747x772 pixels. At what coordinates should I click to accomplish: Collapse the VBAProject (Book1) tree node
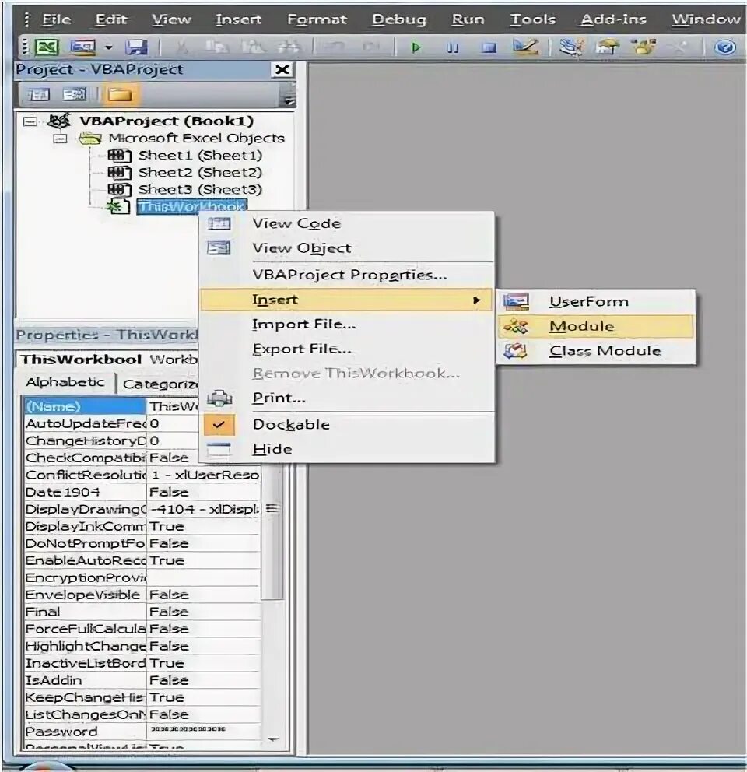pos(30,121)
